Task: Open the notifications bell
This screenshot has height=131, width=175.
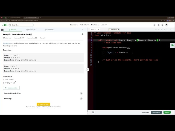Action: pyautogui.click(x=163, y=25)
